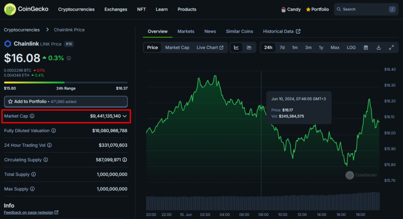Switch chart to Market Cap view

(177, 48)
